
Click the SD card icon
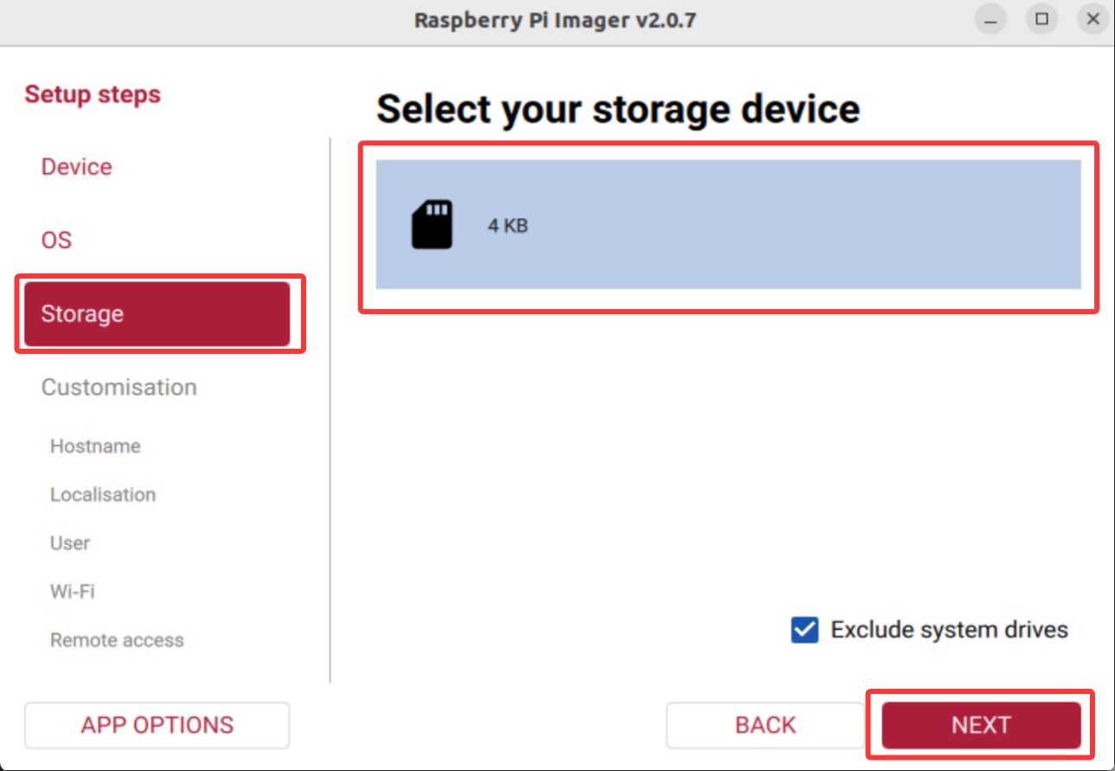[x=432, y=225]
